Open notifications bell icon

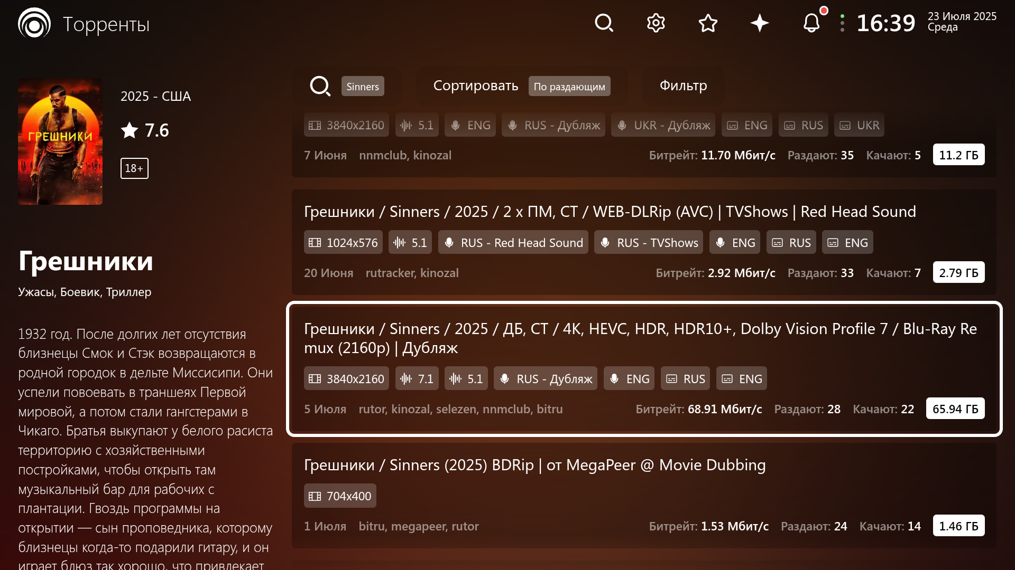[x=811, y=23]
